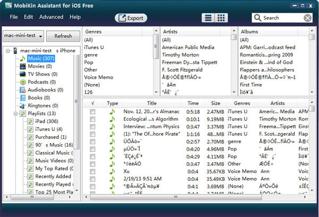Click music note icon of Xu row
The height and width of the screenshot is (217, 319).
(x=112, y=171)
